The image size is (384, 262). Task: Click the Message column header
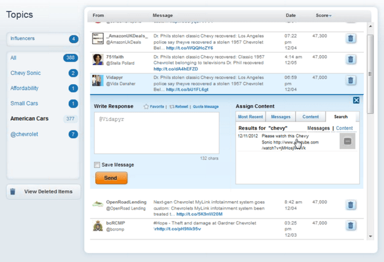[163, 15]
